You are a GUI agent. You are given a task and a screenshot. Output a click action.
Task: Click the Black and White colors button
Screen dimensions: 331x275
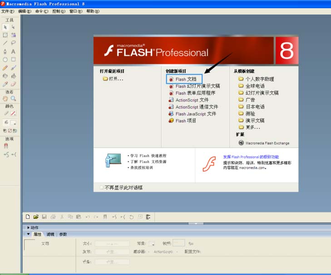5,130
